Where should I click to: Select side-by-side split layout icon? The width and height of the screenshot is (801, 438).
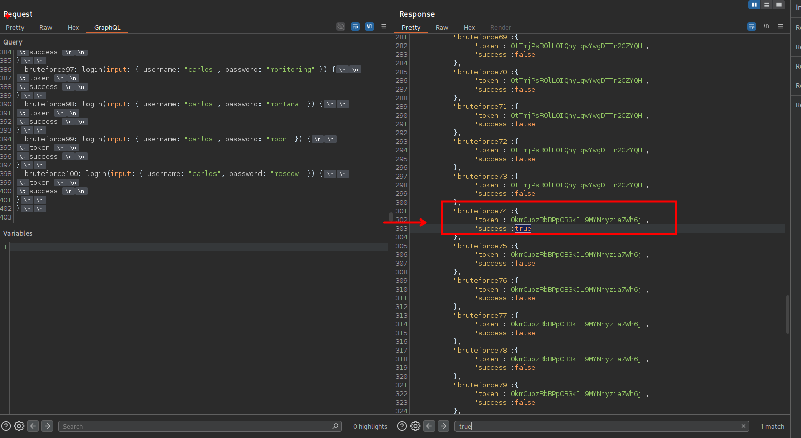click(754, 5)
